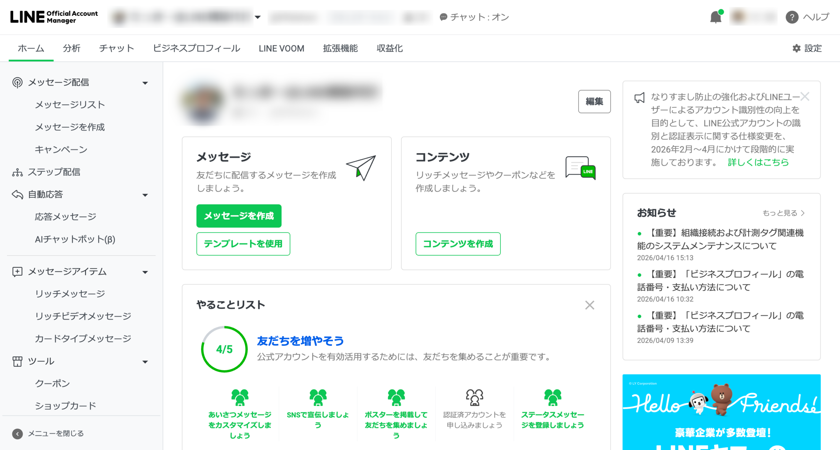Click the メッセージアイテム plus-bubble icon

[x=17, y=272]
